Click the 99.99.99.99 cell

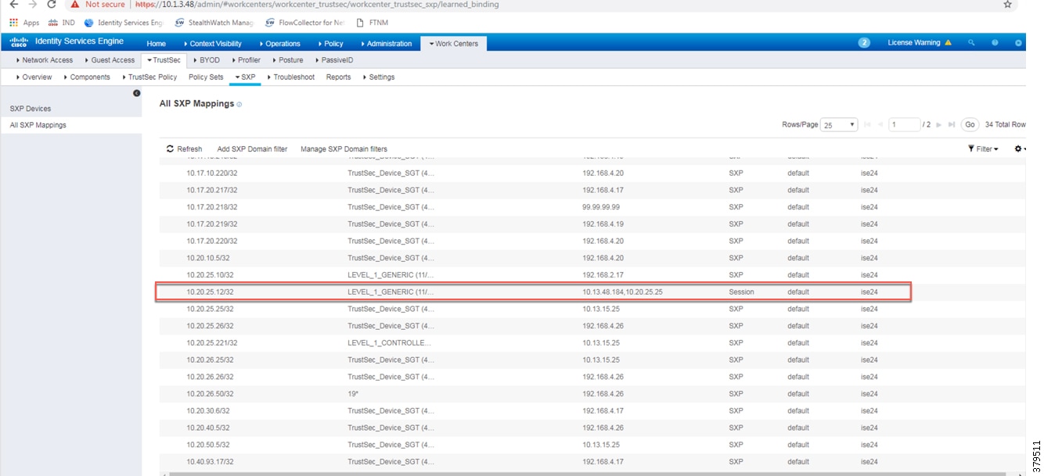click(x=601, y=207)
